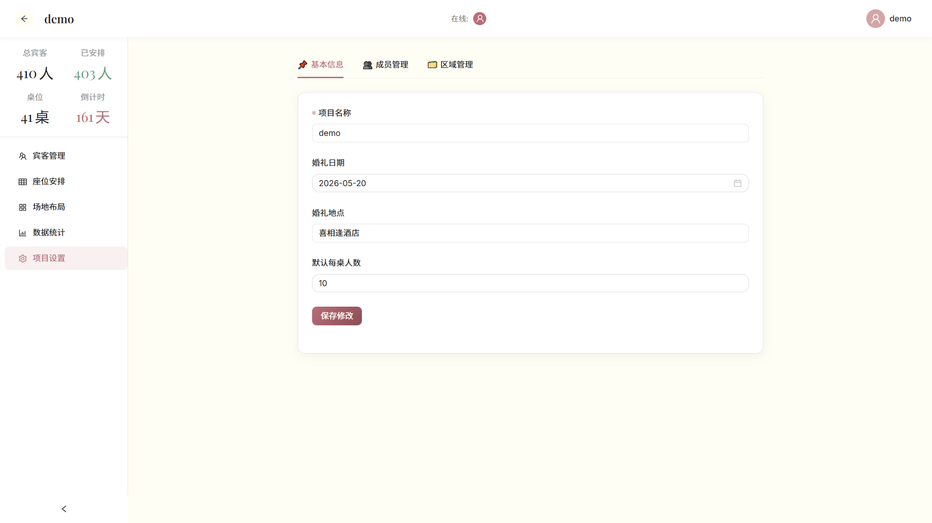This screenshot has width=932, height=523.
Task: Switch to the 基本信息 tab
Action: 320,65
